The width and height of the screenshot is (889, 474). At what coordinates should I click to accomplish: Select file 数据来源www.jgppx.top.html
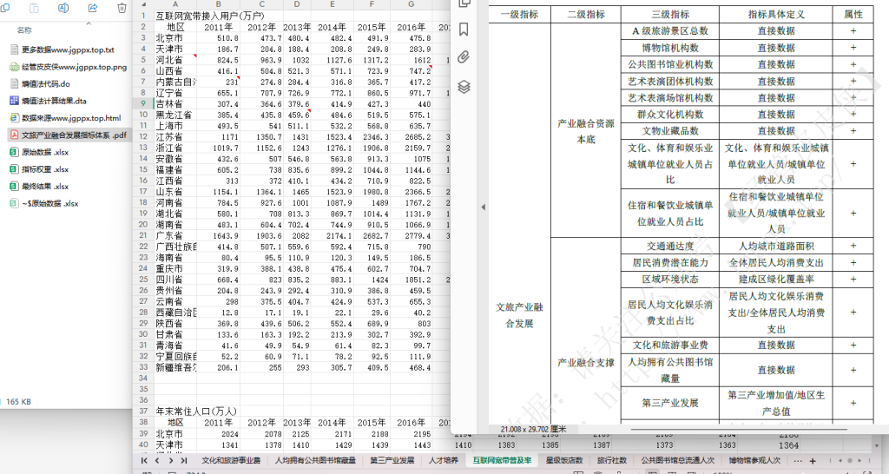65,118
